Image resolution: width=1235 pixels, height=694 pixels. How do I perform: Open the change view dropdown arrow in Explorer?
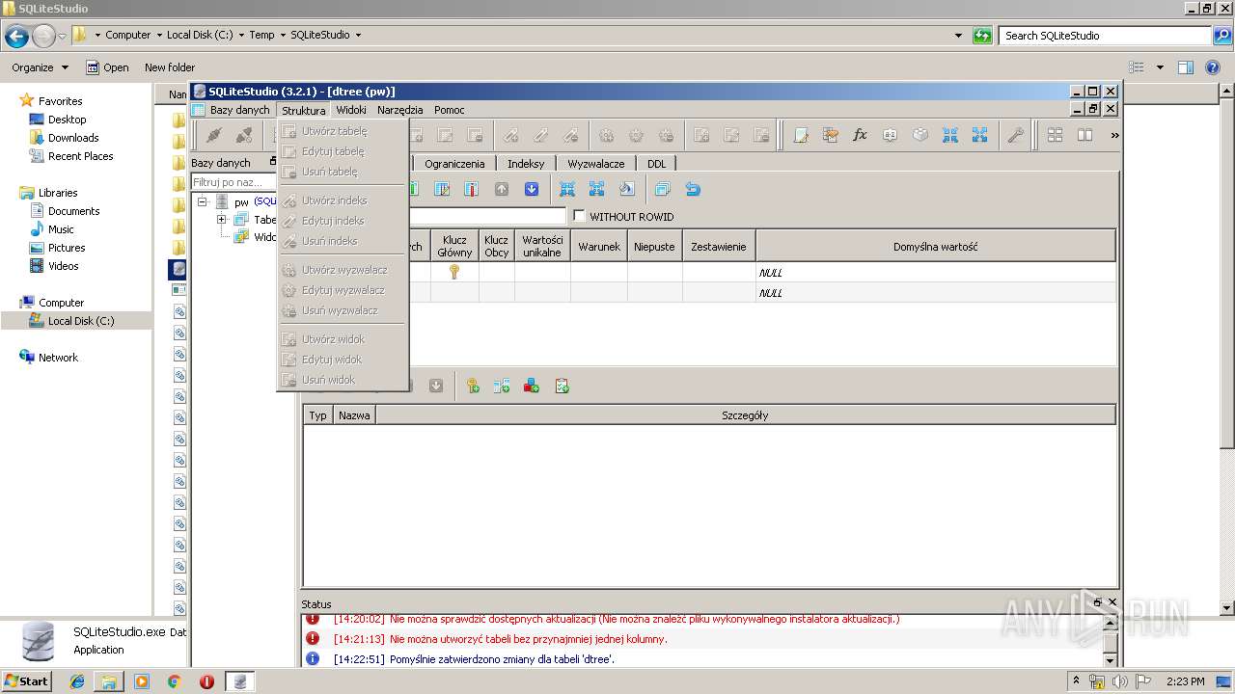[1160, 67]
